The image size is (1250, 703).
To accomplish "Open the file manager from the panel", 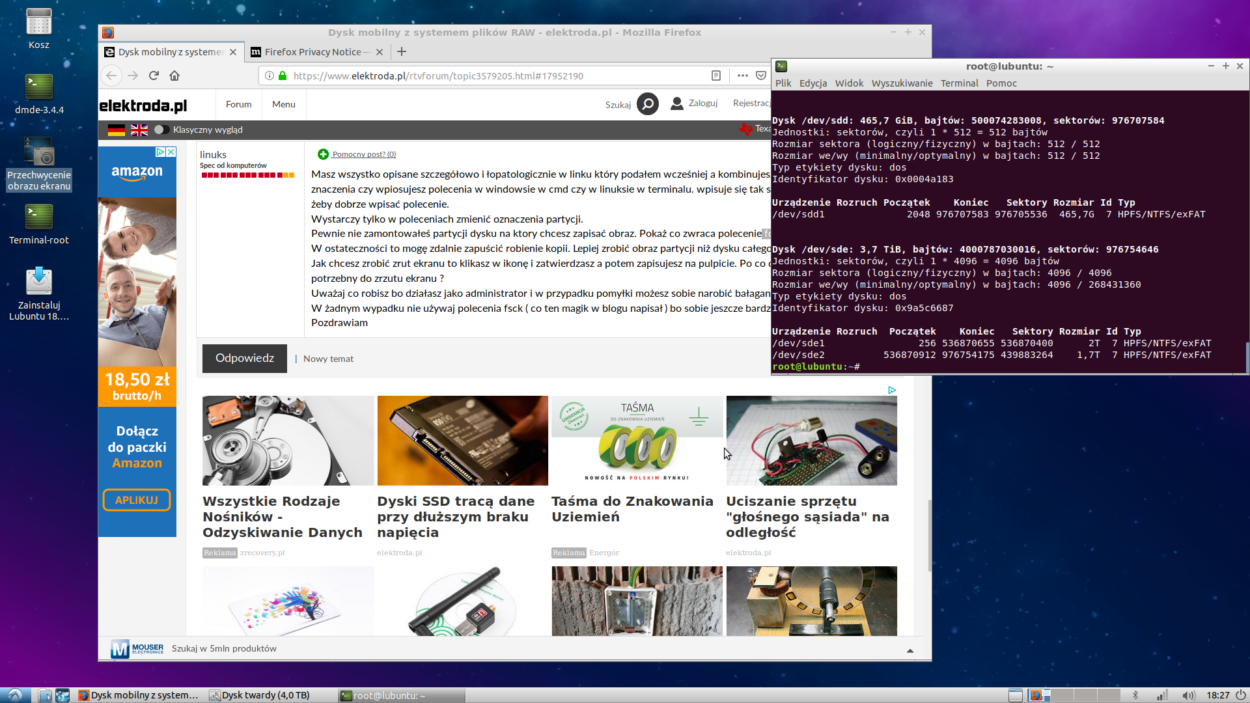I will (45, 695).
